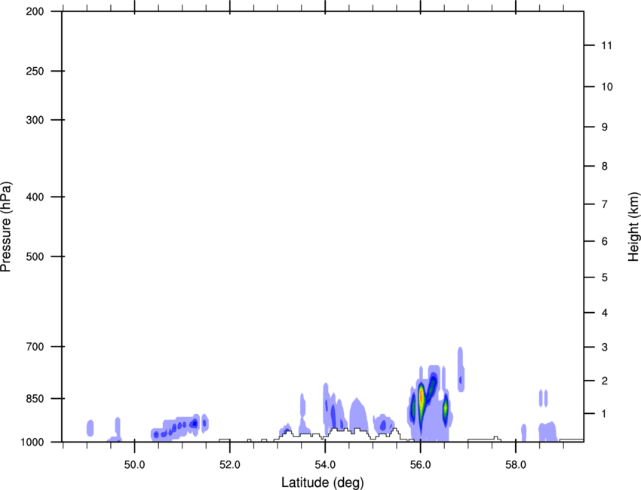Click the 'Pressure (hPa)' axis title
The width and height of the screenshot is (641, 490).
coord(6,227)
